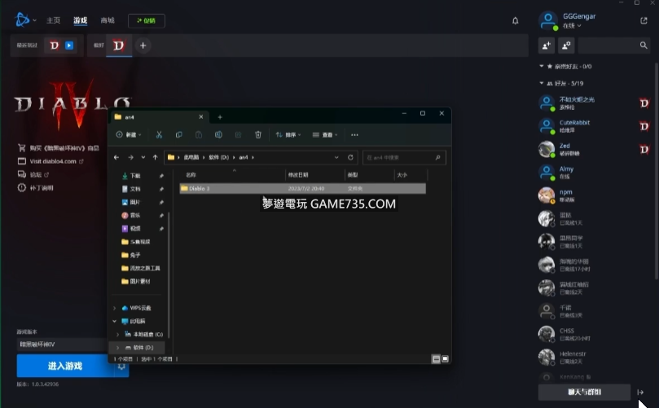Refresh the Explorer folder view
Image resolution: width=659 pixels, height=408 pixels.
[x=350, y=157]
